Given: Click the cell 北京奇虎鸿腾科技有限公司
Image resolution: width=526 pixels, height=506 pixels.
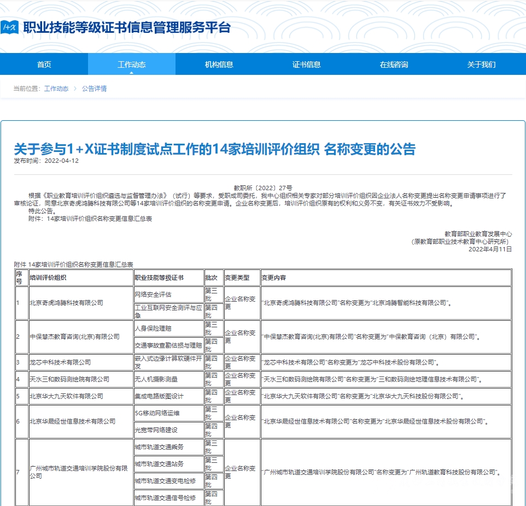Looking at the screenshot, I should 81,303.
